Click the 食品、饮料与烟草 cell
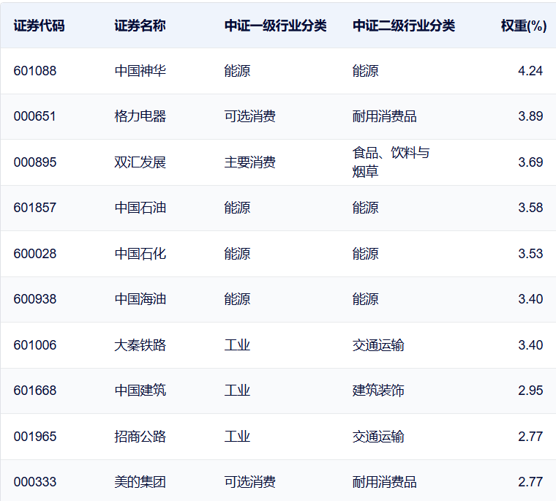 point(391,162)
